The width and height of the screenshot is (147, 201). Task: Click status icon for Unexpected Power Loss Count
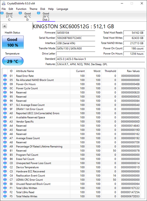[5, 163]
